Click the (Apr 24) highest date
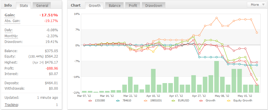268x110 pixels. (38, 62)
